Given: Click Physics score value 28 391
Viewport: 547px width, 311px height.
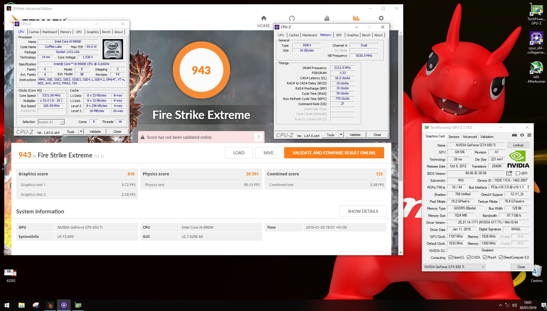Looking at the screenshot, I should click(x=252, y=174).
